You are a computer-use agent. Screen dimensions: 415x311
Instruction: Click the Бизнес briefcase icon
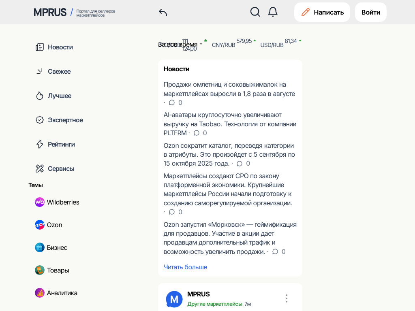(40, 247)
